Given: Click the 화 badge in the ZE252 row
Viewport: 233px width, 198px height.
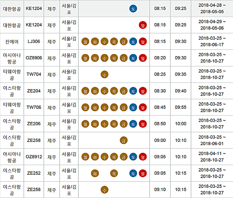Looking at the screenshot, I should [95, 173].
